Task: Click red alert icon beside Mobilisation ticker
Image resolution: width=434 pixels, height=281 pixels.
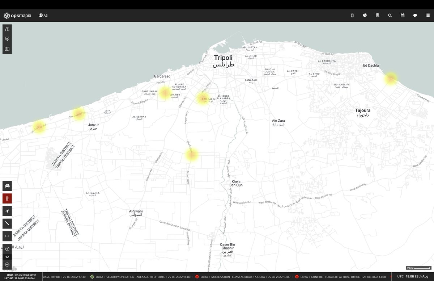Action: 197,277
